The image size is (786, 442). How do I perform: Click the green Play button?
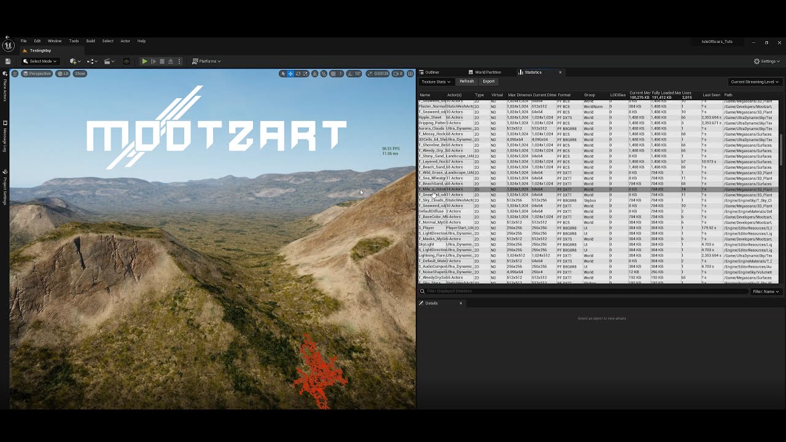pyautogui.click(x=144, y=61)
